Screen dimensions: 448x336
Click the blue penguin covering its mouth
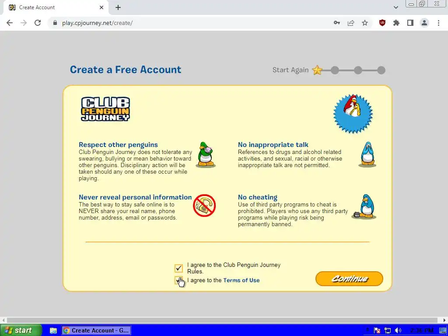point(367,154)
